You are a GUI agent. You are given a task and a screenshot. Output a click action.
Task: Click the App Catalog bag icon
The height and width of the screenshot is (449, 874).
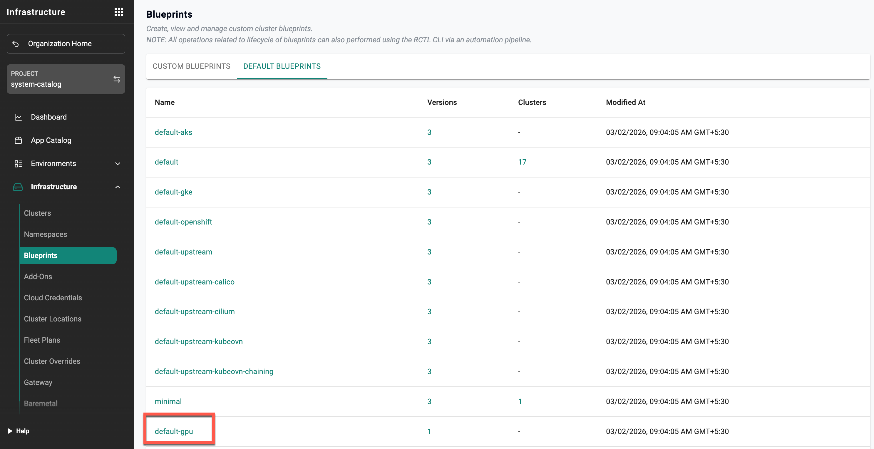click(18, 140)
